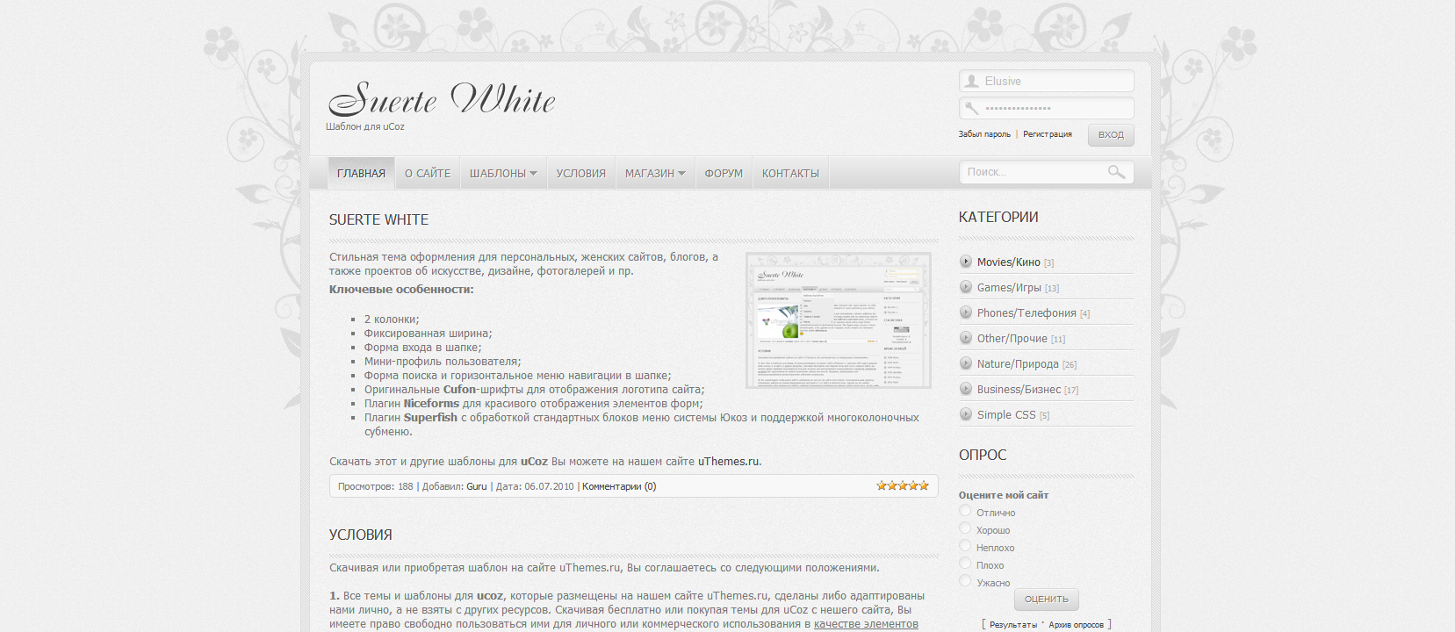Click the arrow bullet beside Simple CSS
The image size is (1455, 632).
click(x=966, y=414)
